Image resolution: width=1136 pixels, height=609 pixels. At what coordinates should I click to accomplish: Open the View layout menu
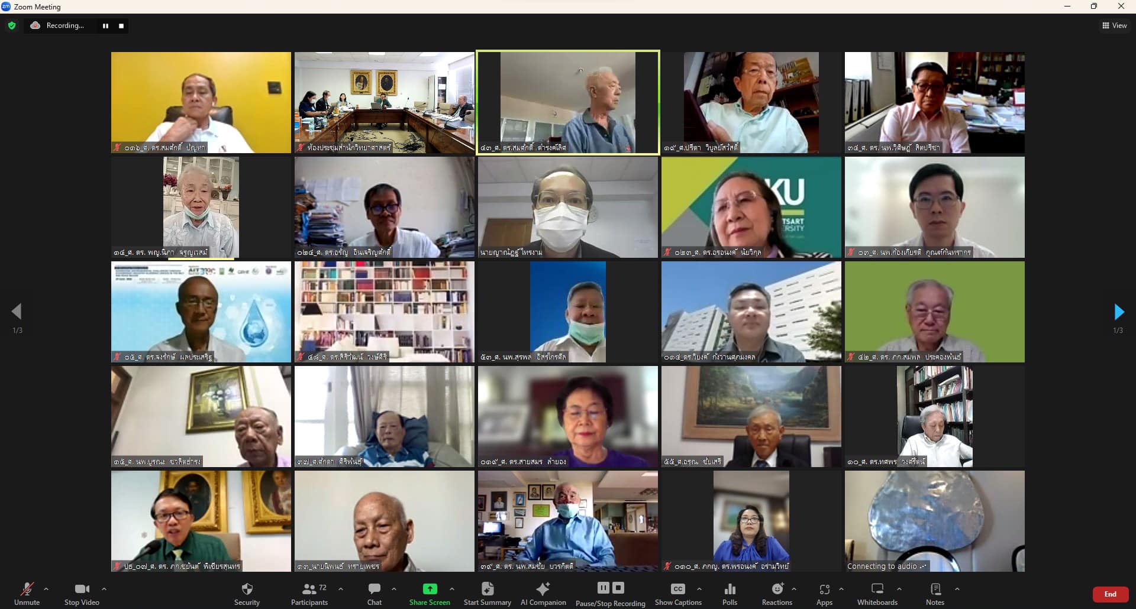1114,25
